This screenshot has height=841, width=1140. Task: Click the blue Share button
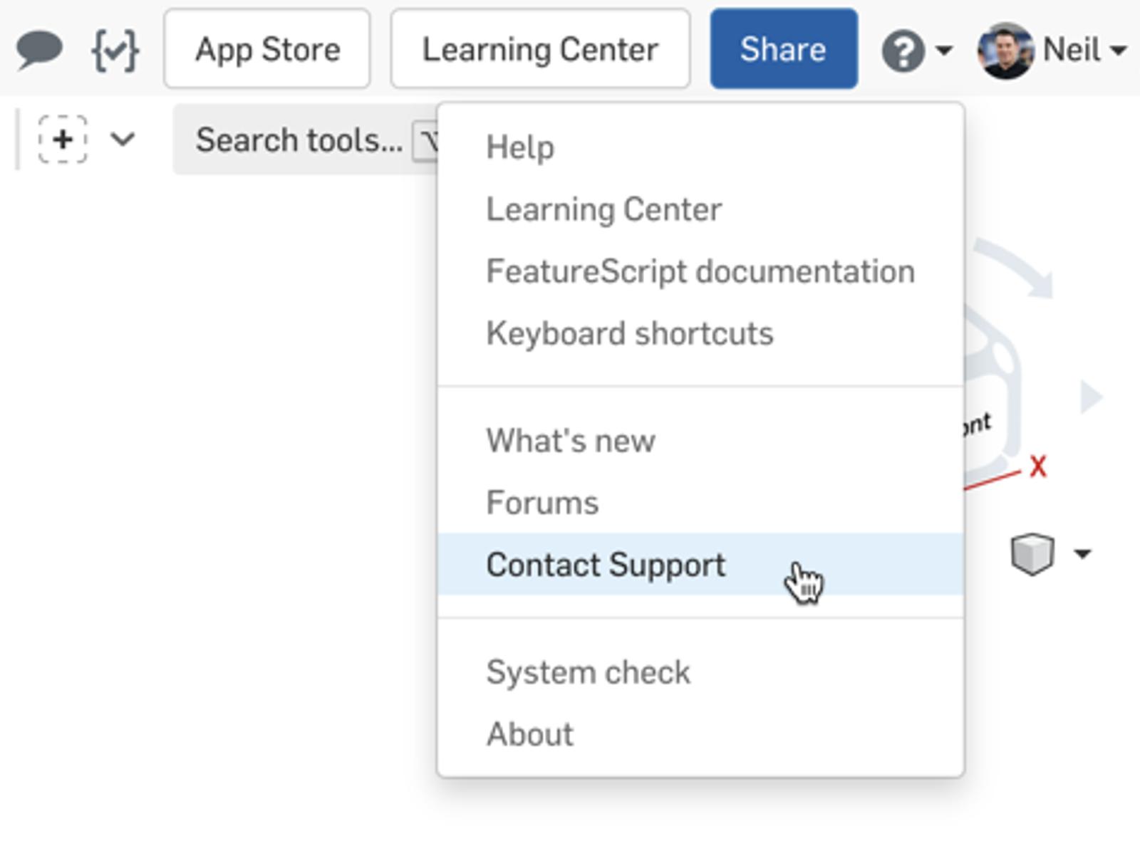click(x=783, y=49)
